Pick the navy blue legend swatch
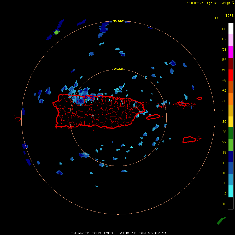 (231, 156)
